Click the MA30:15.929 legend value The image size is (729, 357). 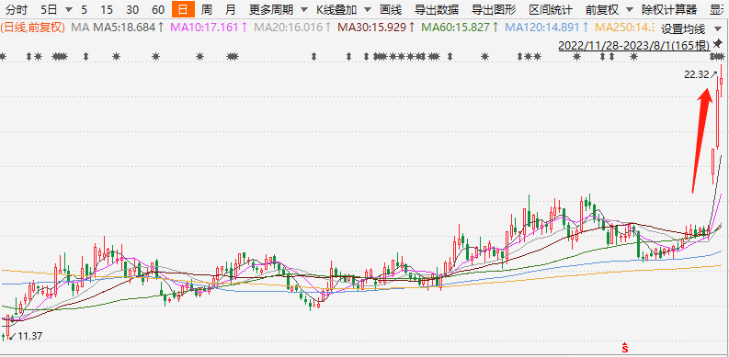[x=377, y=28]
